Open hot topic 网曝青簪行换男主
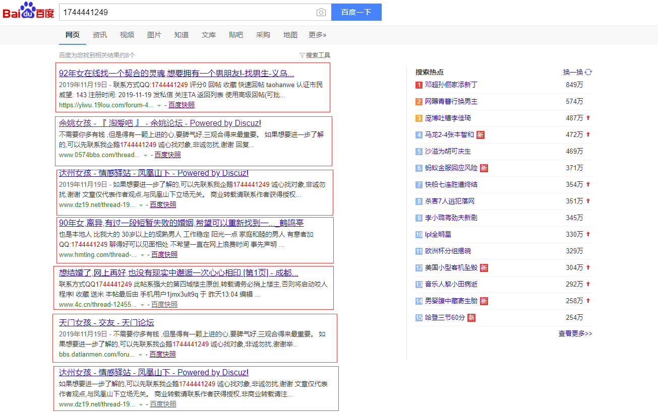Image resolution: width=658 pixels, height=414 pixels. [x=451, y=101]
